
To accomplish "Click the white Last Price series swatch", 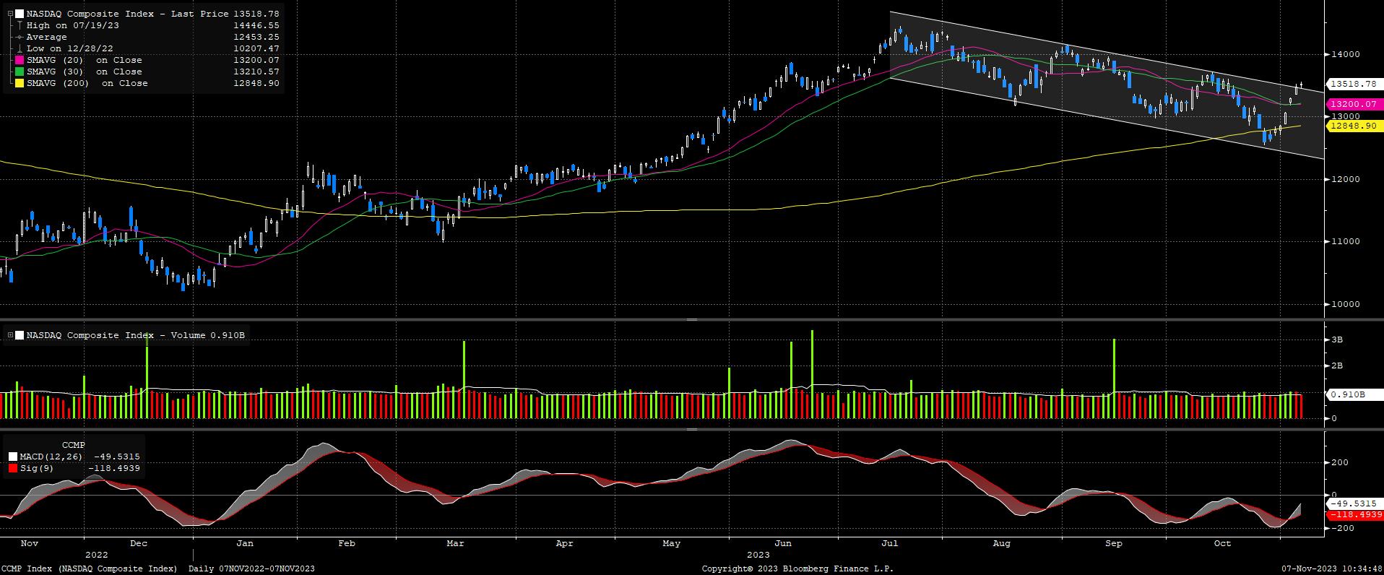I will pyautogui.click(x=20, y=14).
